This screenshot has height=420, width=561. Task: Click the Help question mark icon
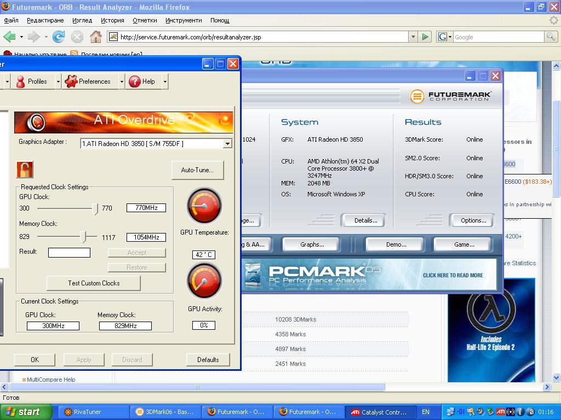point(135,81)
